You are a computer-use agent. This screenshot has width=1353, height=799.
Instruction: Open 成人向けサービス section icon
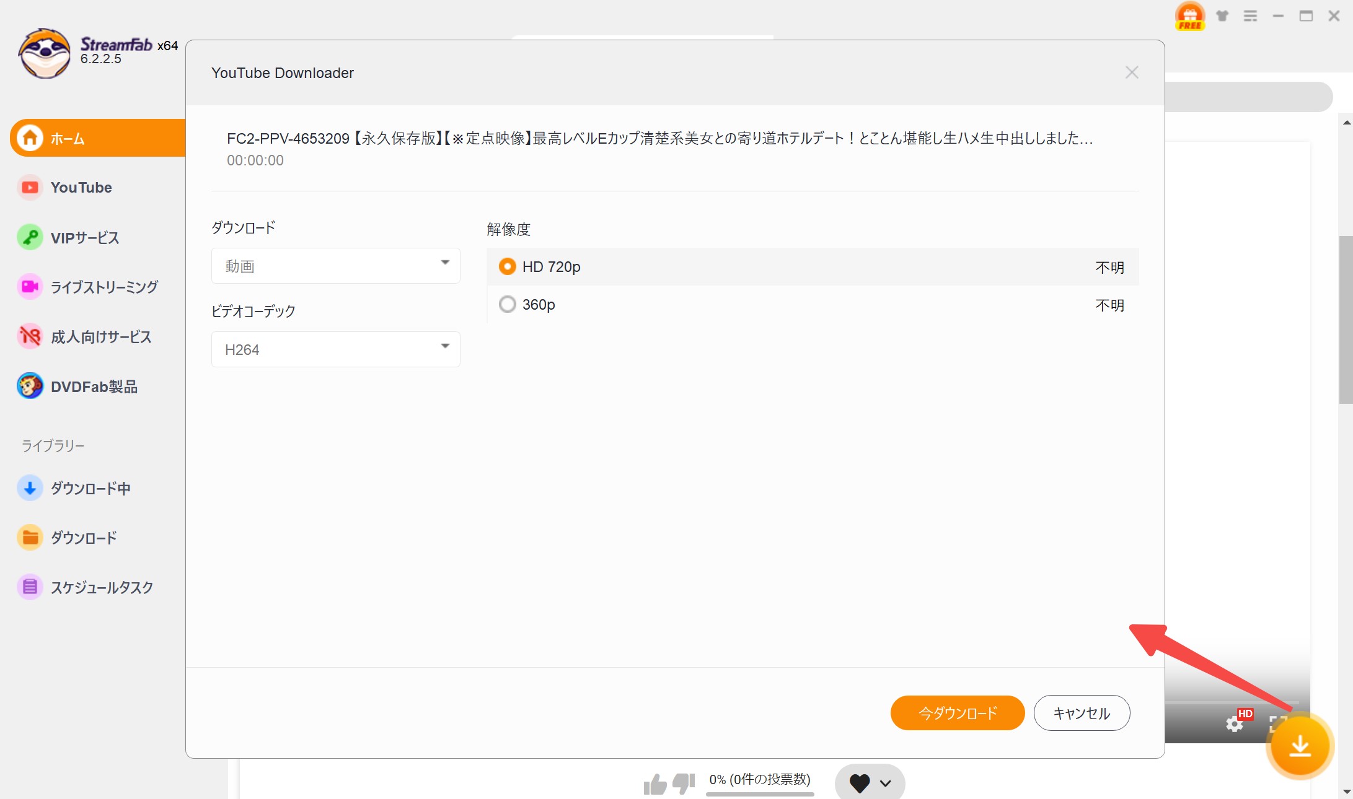coord(29,336)
